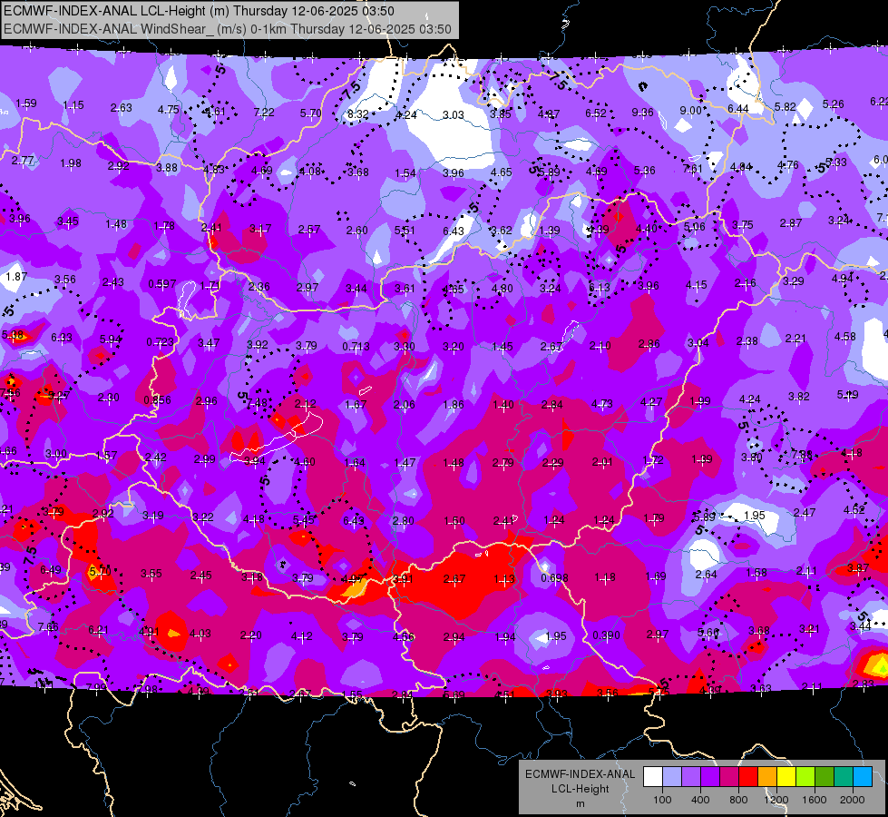The image size is (888, 817).
Task: Click the light lavender legend swatch
Action: [671, 777]
